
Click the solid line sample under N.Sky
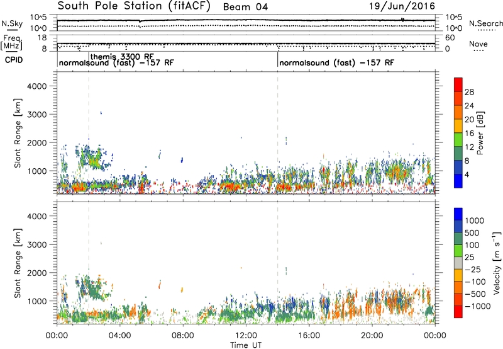point(12,30)
